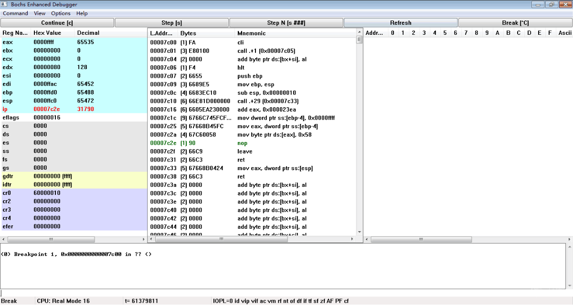Click the L.Address column header
The height and width of the screenshot is (305, 573).
163,33
